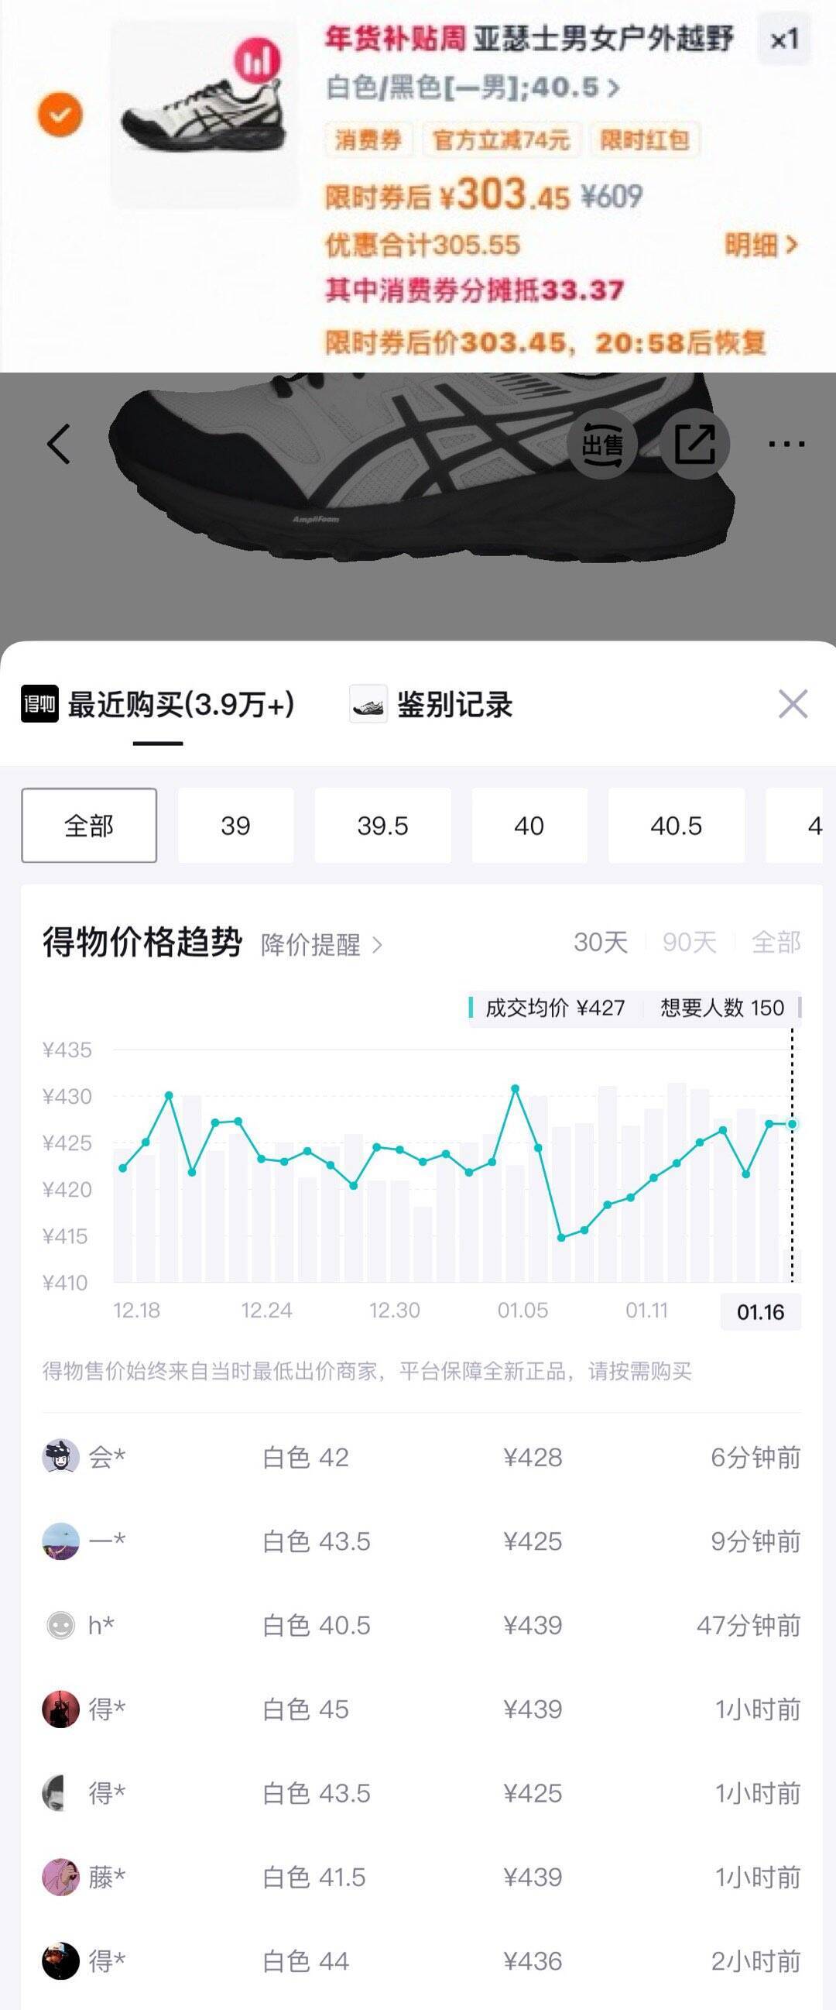The image size is (836, 2010).
Task: Tap the highlighted last point on trend line
Action: coord(793,1124)
